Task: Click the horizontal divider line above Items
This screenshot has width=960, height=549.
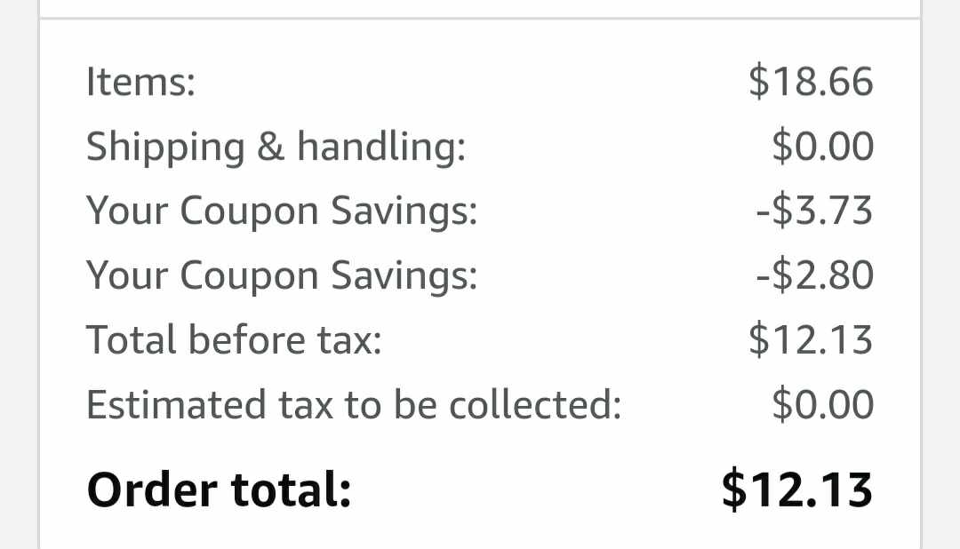Action: (480, 18)
